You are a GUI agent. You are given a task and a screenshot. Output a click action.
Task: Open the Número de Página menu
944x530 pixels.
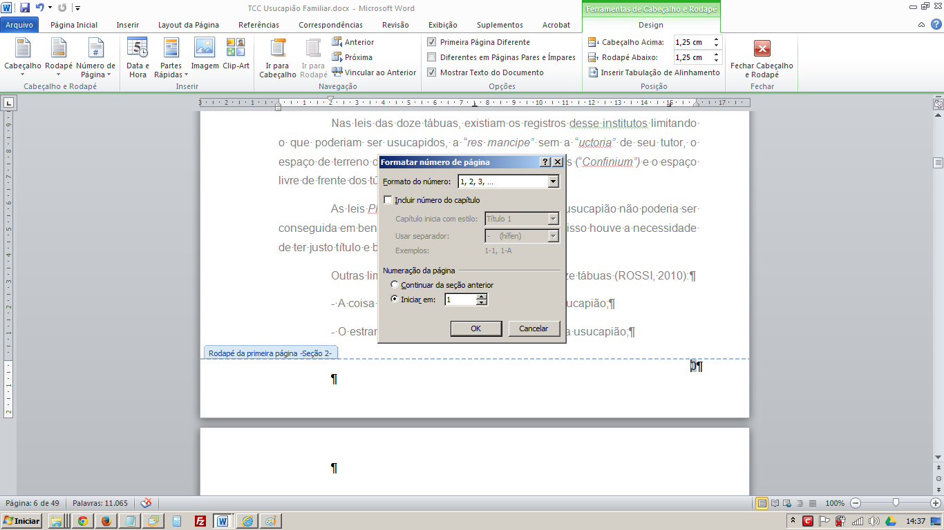click(96, 57)
